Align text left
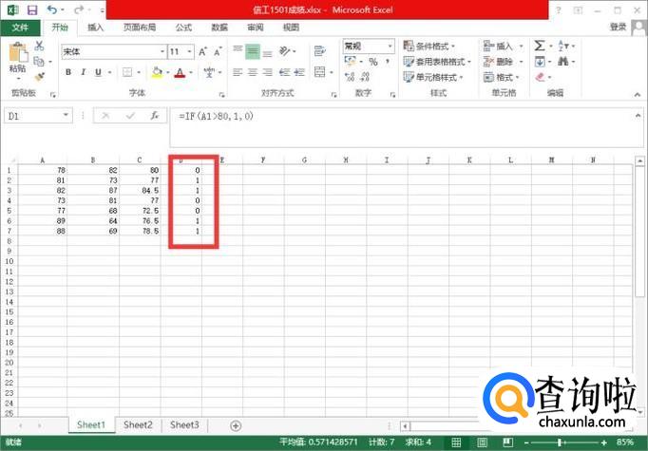648x451 pixels. 238,73
